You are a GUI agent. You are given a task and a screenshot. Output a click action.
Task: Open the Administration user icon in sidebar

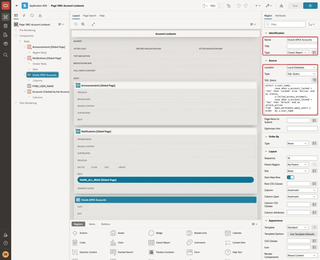coord(6,235)
